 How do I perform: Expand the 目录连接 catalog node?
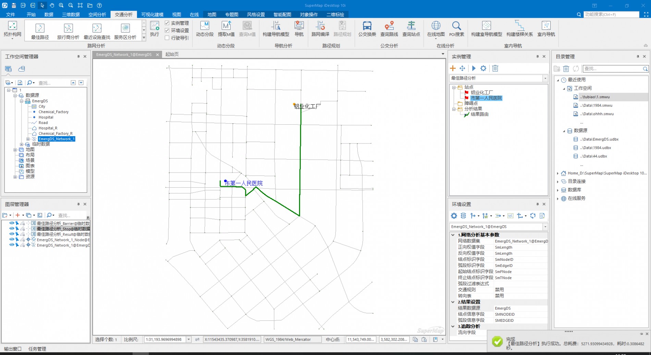click(557, 181)
